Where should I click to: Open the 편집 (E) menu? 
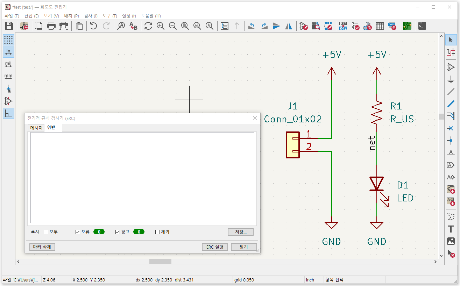coord(31,16)
